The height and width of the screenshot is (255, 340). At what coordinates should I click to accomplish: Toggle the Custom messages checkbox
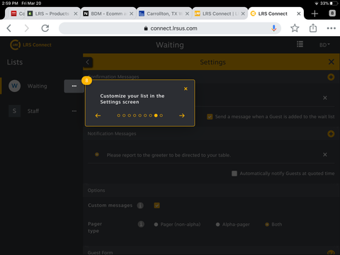point(157,205)
